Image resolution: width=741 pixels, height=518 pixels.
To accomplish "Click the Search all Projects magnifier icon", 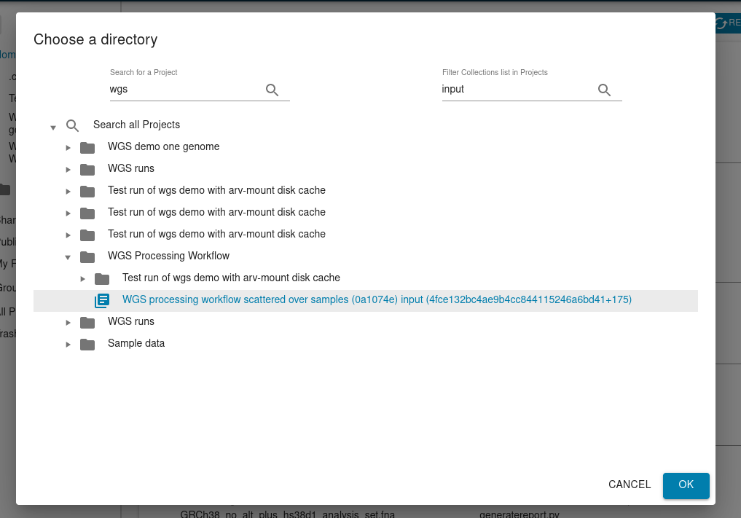I will point(73,125).
